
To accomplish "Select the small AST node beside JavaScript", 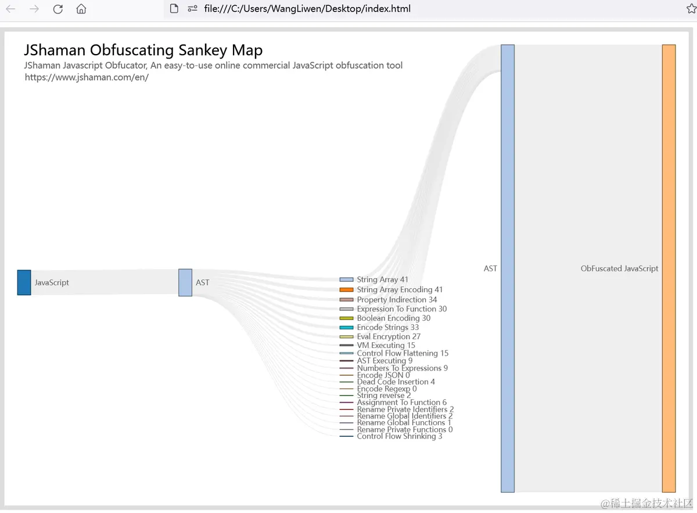I will (x=185, y=282).
